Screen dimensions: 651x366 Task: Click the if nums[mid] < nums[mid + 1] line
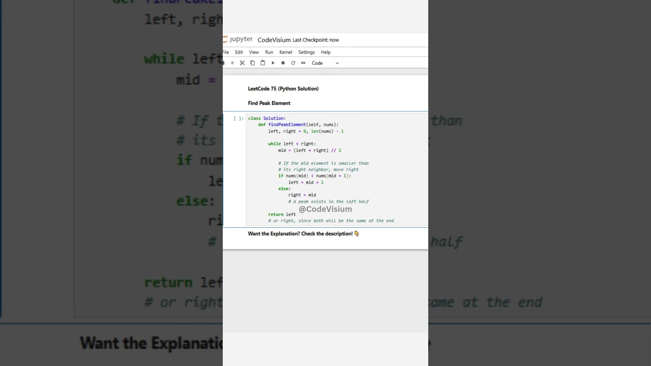tap(315, 176)
